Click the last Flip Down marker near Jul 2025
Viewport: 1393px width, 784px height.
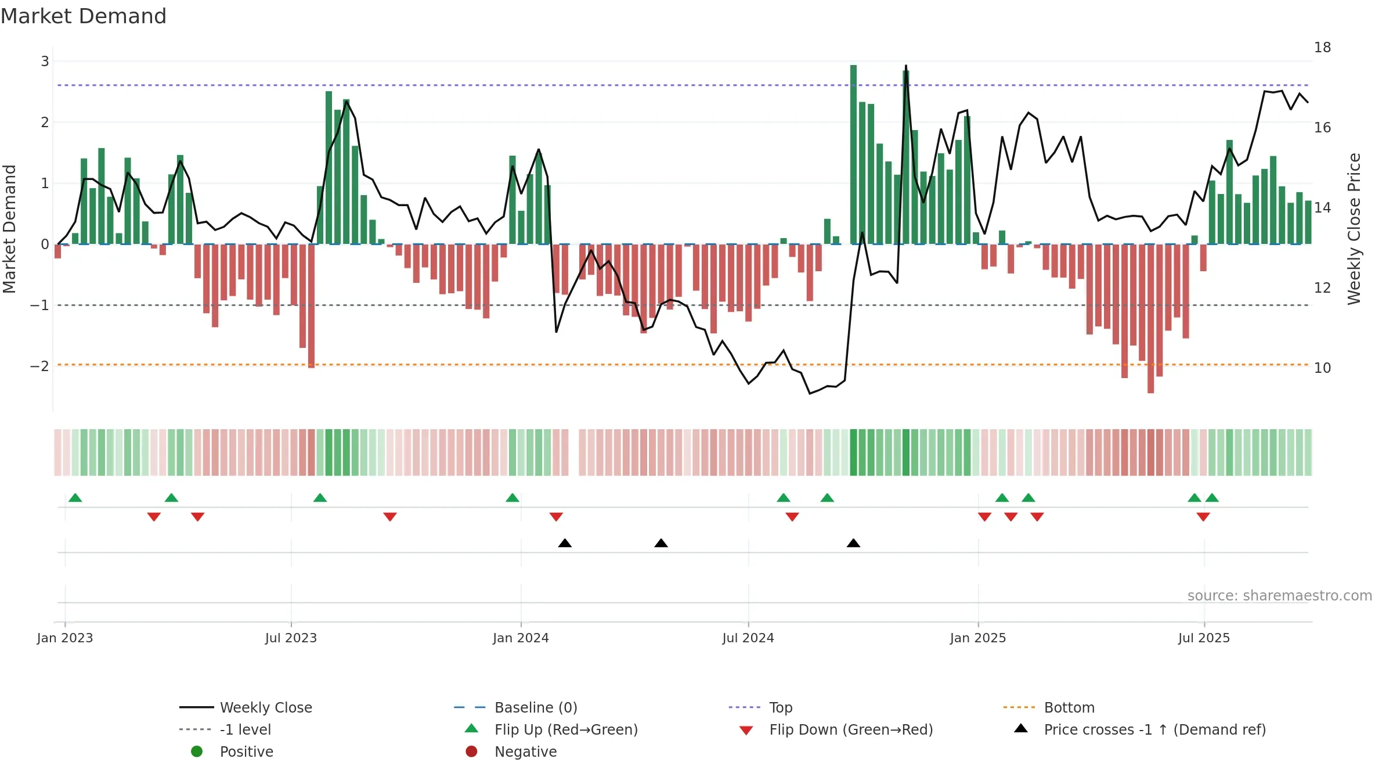(1203, 516)
